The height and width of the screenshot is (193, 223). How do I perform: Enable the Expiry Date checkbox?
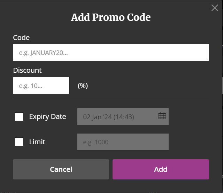19,116
